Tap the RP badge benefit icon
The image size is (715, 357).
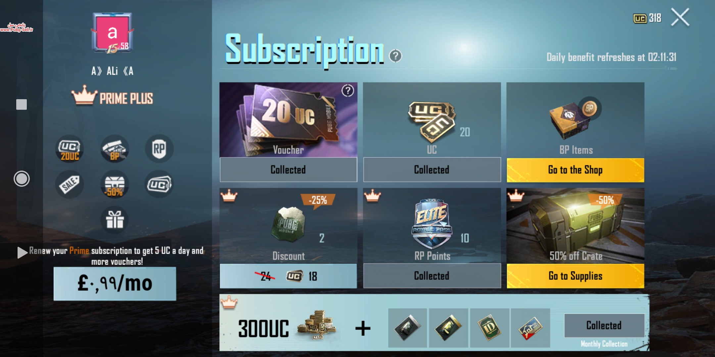point(159,149)
